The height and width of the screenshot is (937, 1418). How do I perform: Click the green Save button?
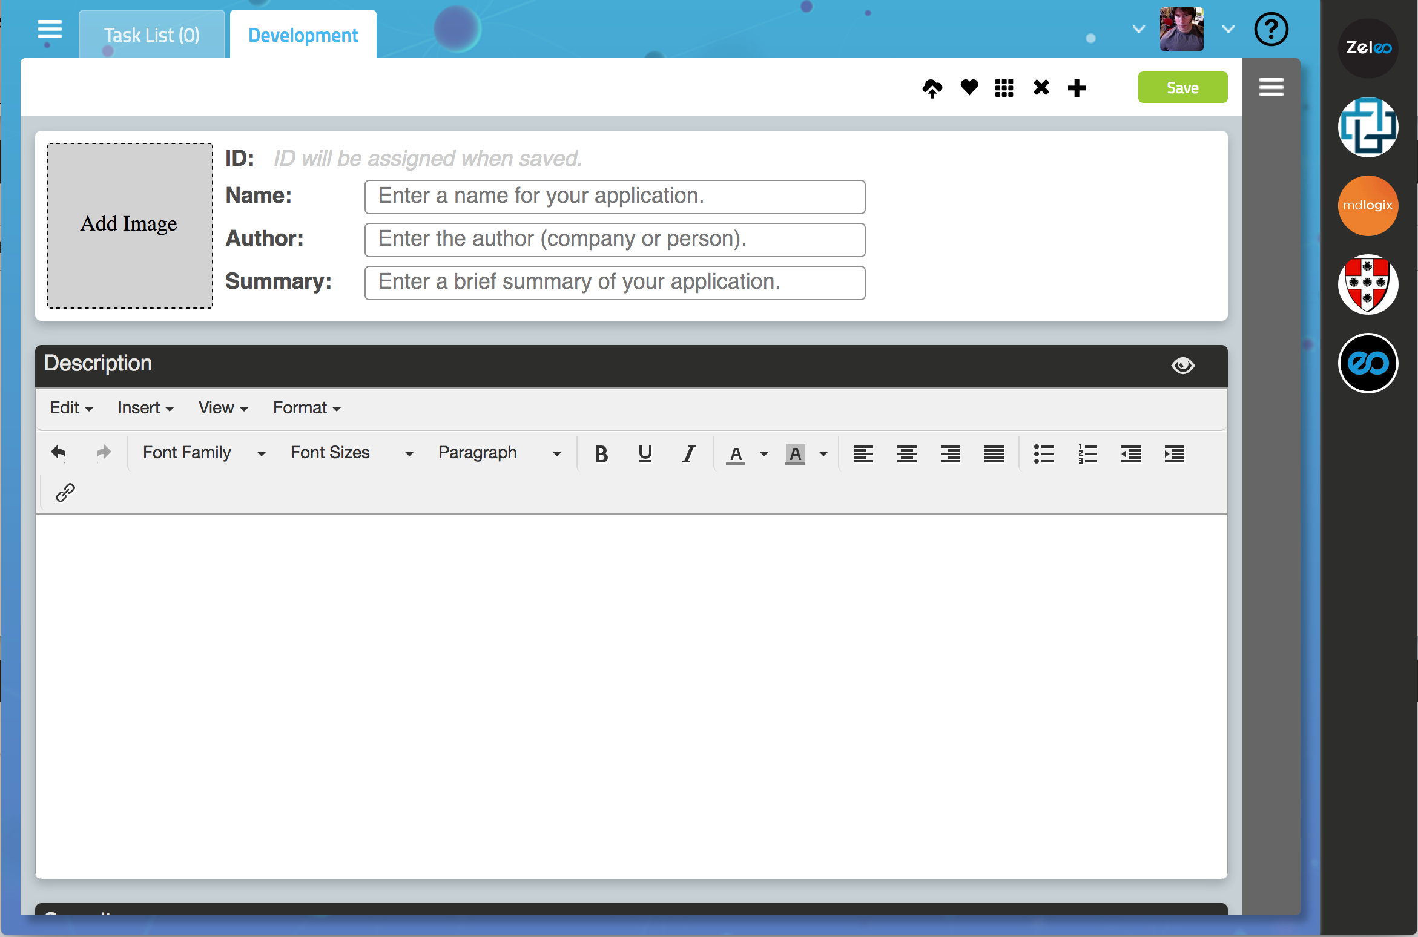1182,88
